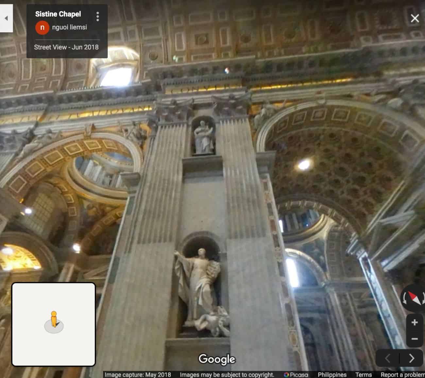Open nguoi liemsi contributor profile
The image size is (425, 378).
(x=69, y=27)
